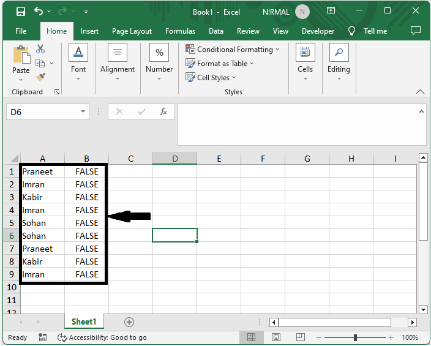Open the Name Box dropdown arrow
The image size is (431, 346).
point(83,111)
